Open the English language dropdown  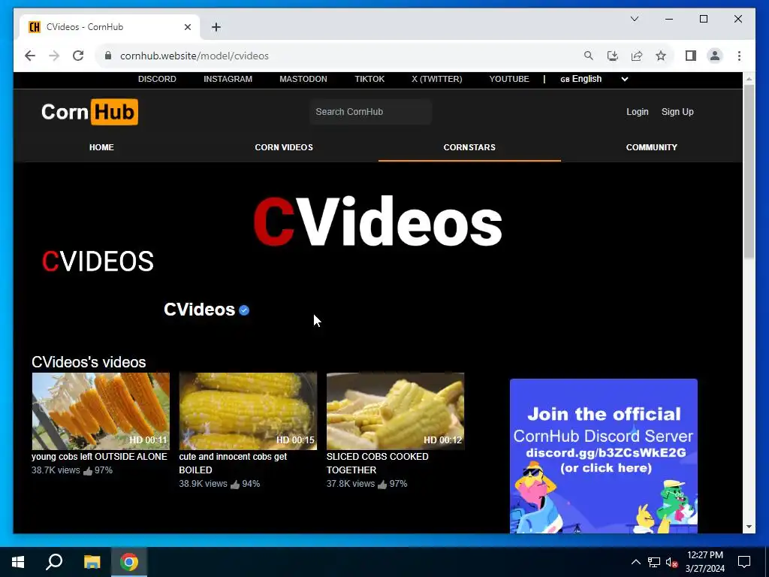click(x=594, y=79)
